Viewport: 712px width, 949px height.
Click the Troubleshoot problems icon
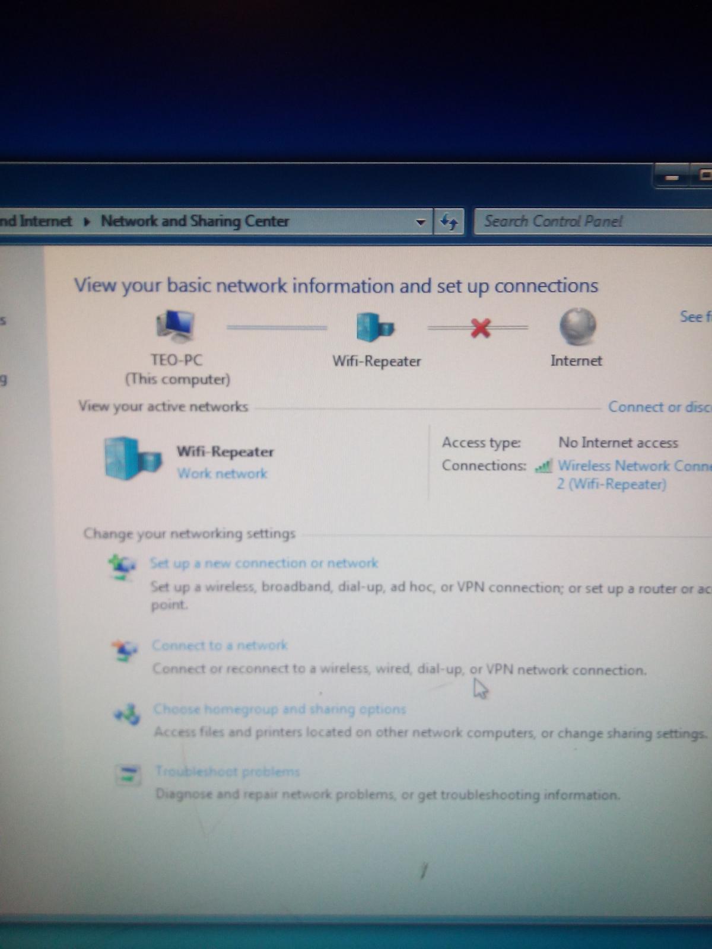(x=129, y=775)
